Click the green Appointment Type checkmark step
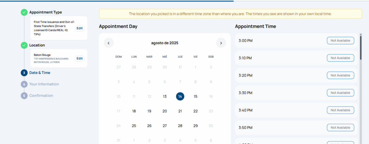 (x=24, y=12)
